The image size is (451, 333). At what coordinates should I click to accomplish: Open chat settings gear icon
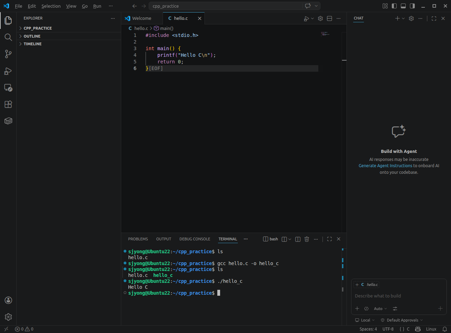click(411, 18)
